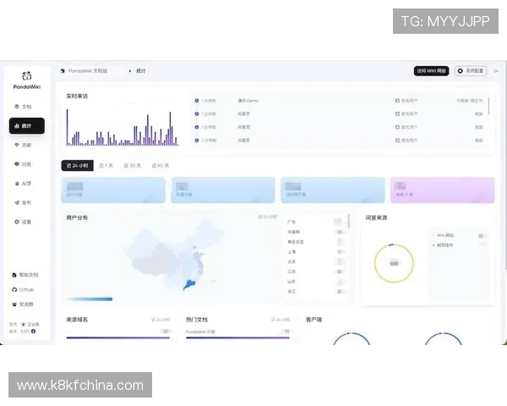The width and height of the screenshot is (507, 406).
Task: Select the 近 30 天 time range
Action: pyautogui.click(x=133, y=166)
